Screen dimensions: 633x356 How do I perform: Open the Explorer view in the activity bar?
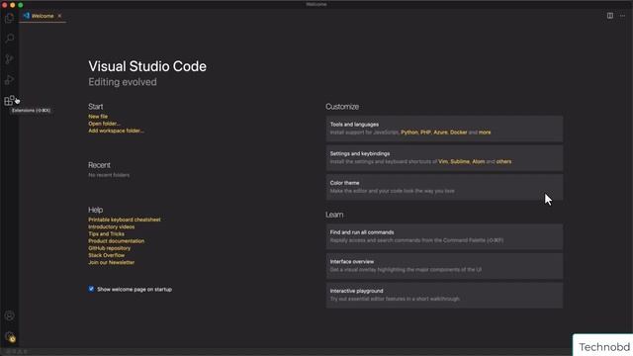(9, 18)
